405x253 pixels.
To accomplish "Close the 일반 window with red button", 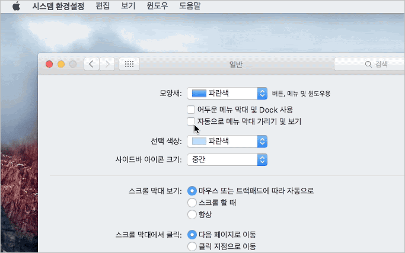I will coord(49,64).
